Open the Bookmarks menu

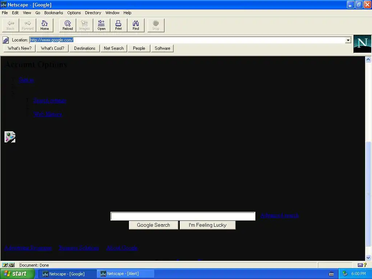click(x=54, y=13)
